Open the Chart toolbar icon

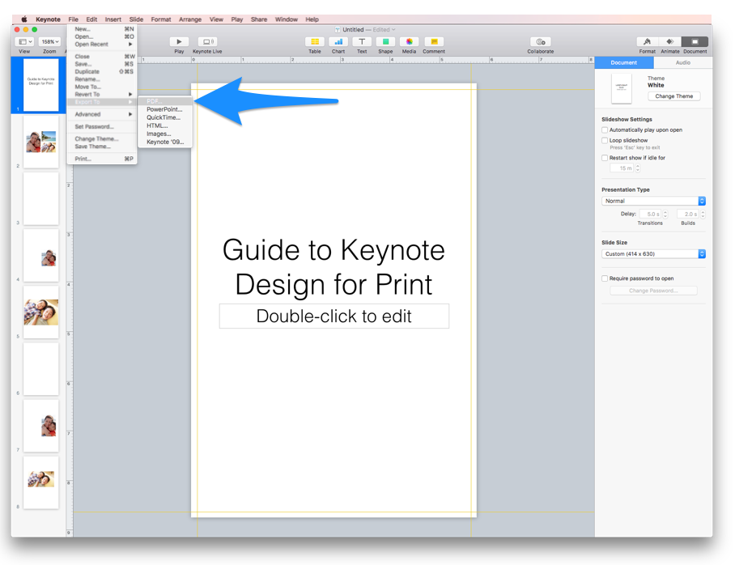coord(338,42)
